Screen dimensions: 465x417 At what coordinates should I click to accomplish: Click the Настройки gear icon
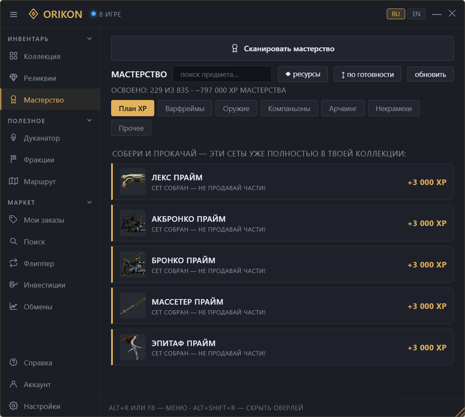click(x=13, y=406)
